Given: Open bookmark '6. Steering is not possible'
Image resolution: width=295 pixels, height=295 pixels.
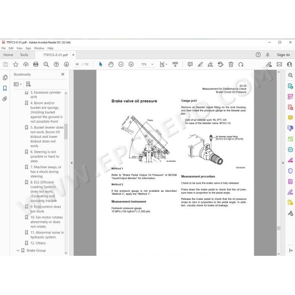Looking at the screenshot, I should click(x=45, y=156).
